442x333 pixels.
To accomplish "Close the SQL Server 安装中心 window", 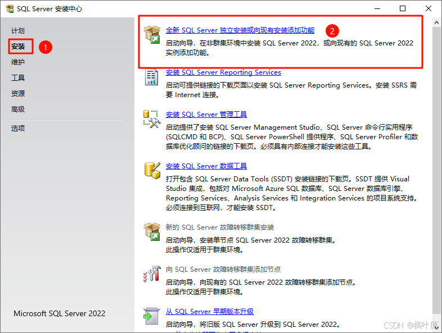I will click(429, 8).
